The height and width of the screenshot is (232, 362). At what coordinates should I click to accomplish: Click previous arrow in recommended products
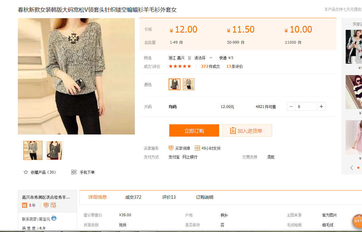tap(352, 168)
